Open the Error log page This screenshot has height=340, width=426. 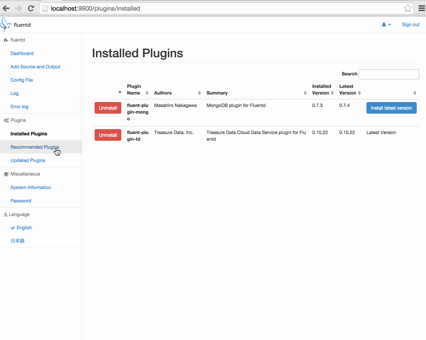[19, 107]
